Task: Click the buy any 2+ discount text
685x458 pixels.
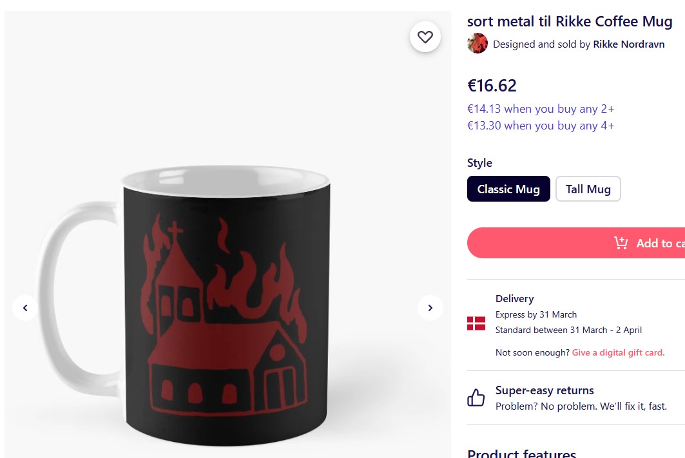Action: 541,109
